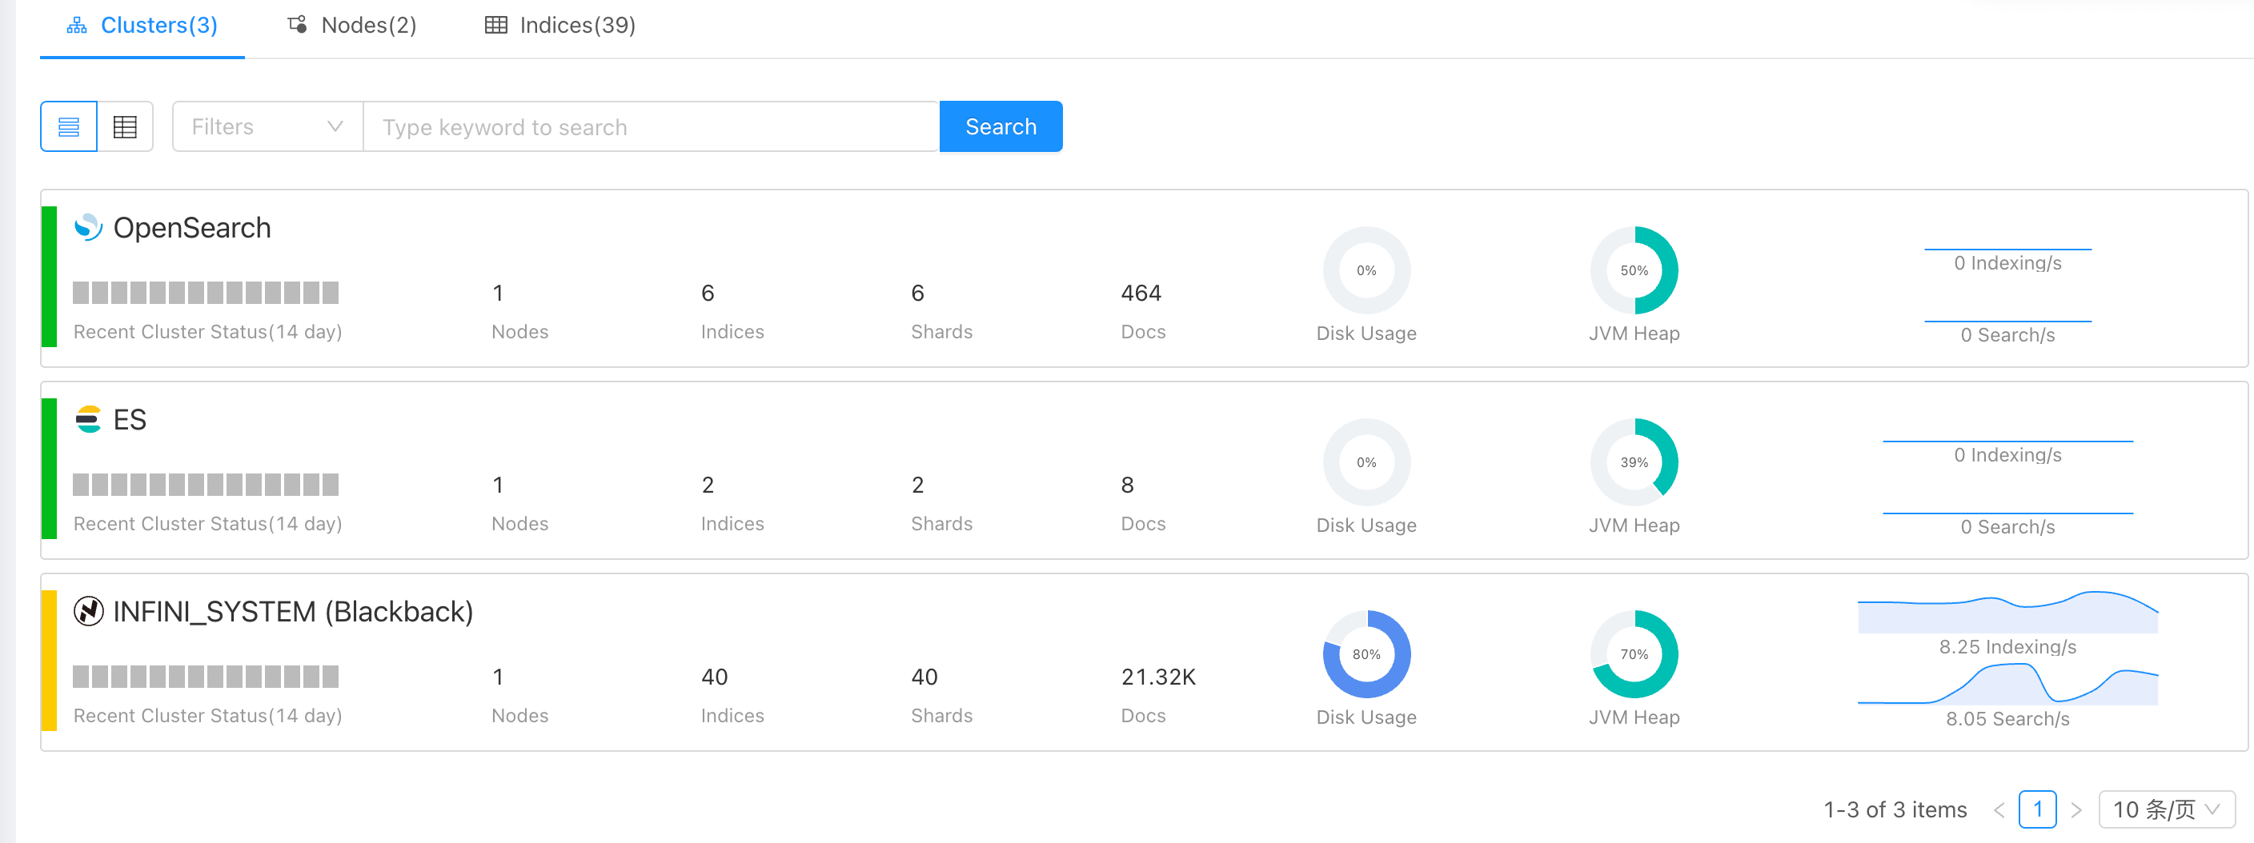Click the 8.25 Indexing/s sparkline chart
Screen dimensions: 2254x843
point(2007,612)
